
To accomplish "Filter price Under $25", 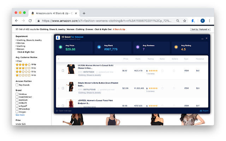I will [20, 124].
